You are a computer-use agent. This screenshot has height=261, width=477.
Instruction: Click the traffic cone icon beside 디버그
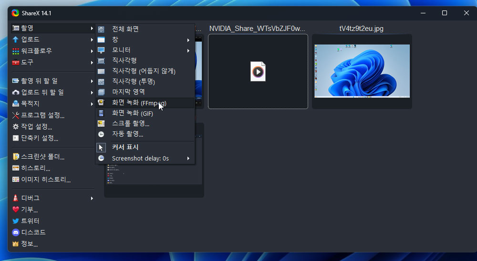pos(16,198)
